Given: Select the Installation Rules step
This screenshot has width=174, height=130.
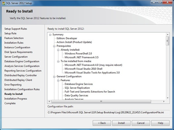Looking at the screenshot, I should [x=14, y=43].
